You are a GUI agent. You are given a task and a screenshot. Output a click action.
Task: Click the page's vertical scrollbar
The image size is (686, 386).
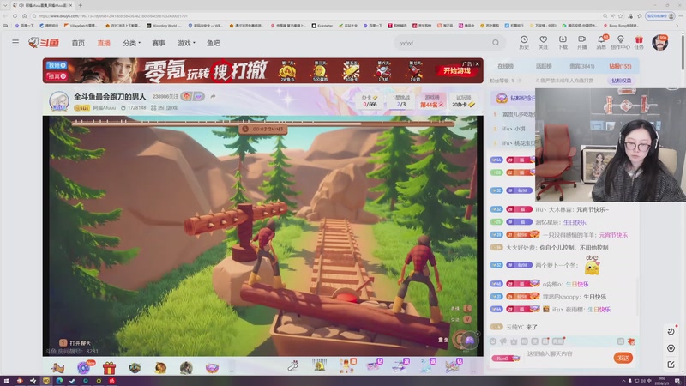click(683, 51)
